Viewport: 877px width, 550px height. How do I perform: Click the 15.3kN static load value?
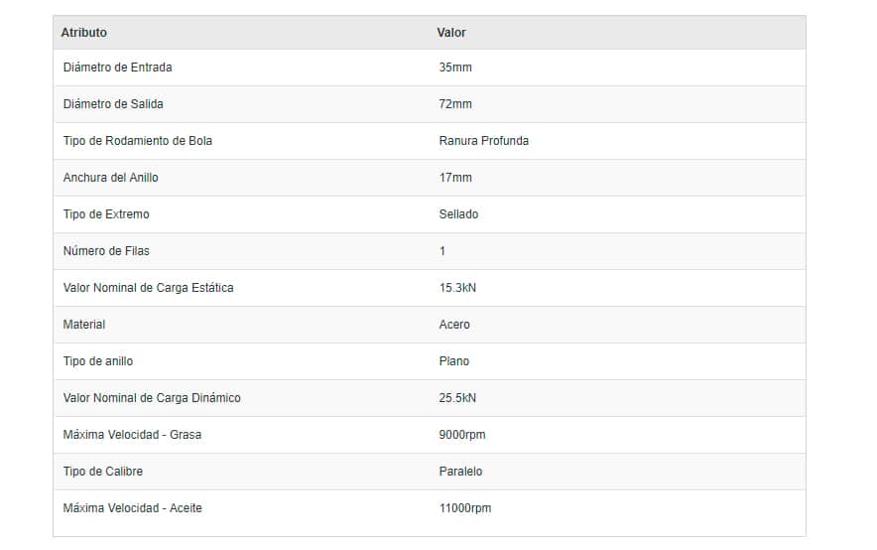click(457, 288)
